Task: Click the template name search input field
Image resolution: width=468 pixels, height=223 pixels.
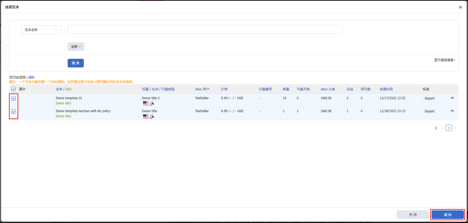Action: click(205, 29)
